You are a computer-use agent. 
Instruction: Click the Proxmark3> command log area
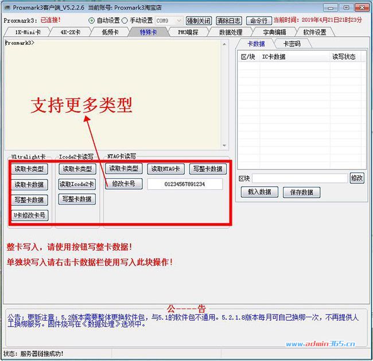tap(112, 95)
